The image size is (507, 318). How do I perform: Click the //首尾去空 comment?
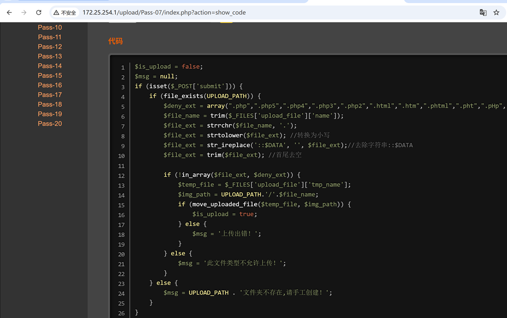click(x=285, y=155)
